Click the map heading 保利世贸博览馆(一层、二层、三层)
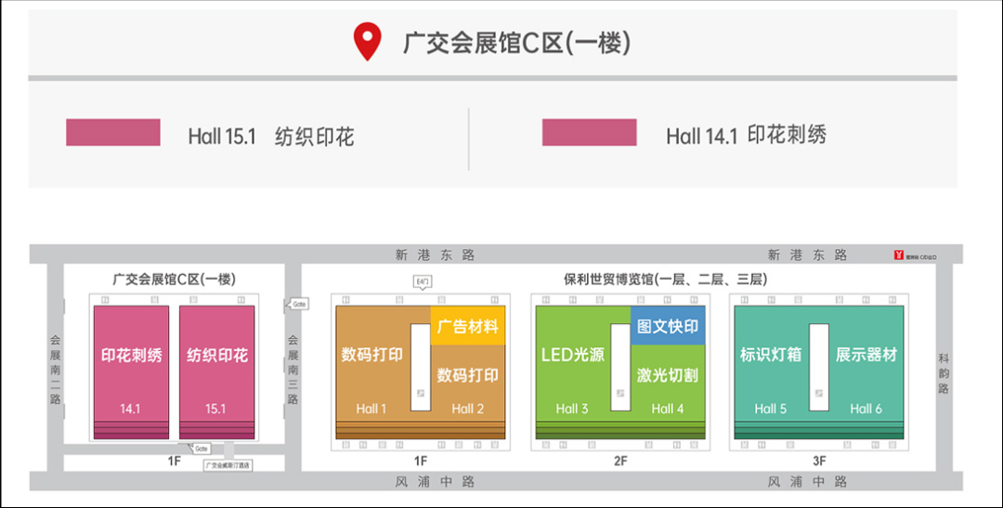 [x=665, y=280]
